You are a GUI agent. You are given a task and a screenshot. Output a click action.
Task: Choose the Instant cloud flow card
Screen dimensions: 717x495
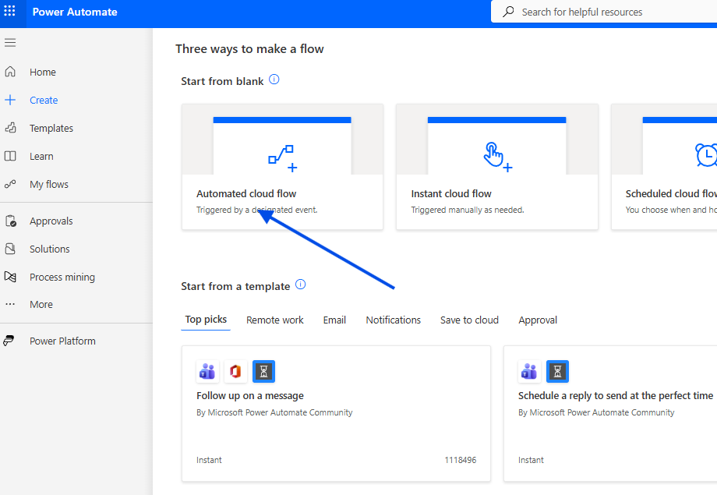point(496,167)
